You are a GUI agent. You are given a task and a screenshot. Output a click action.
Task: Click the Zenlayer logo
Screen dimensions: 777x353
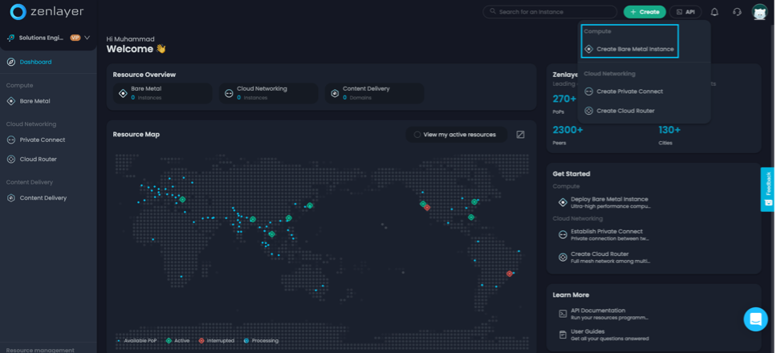[47, 12]
